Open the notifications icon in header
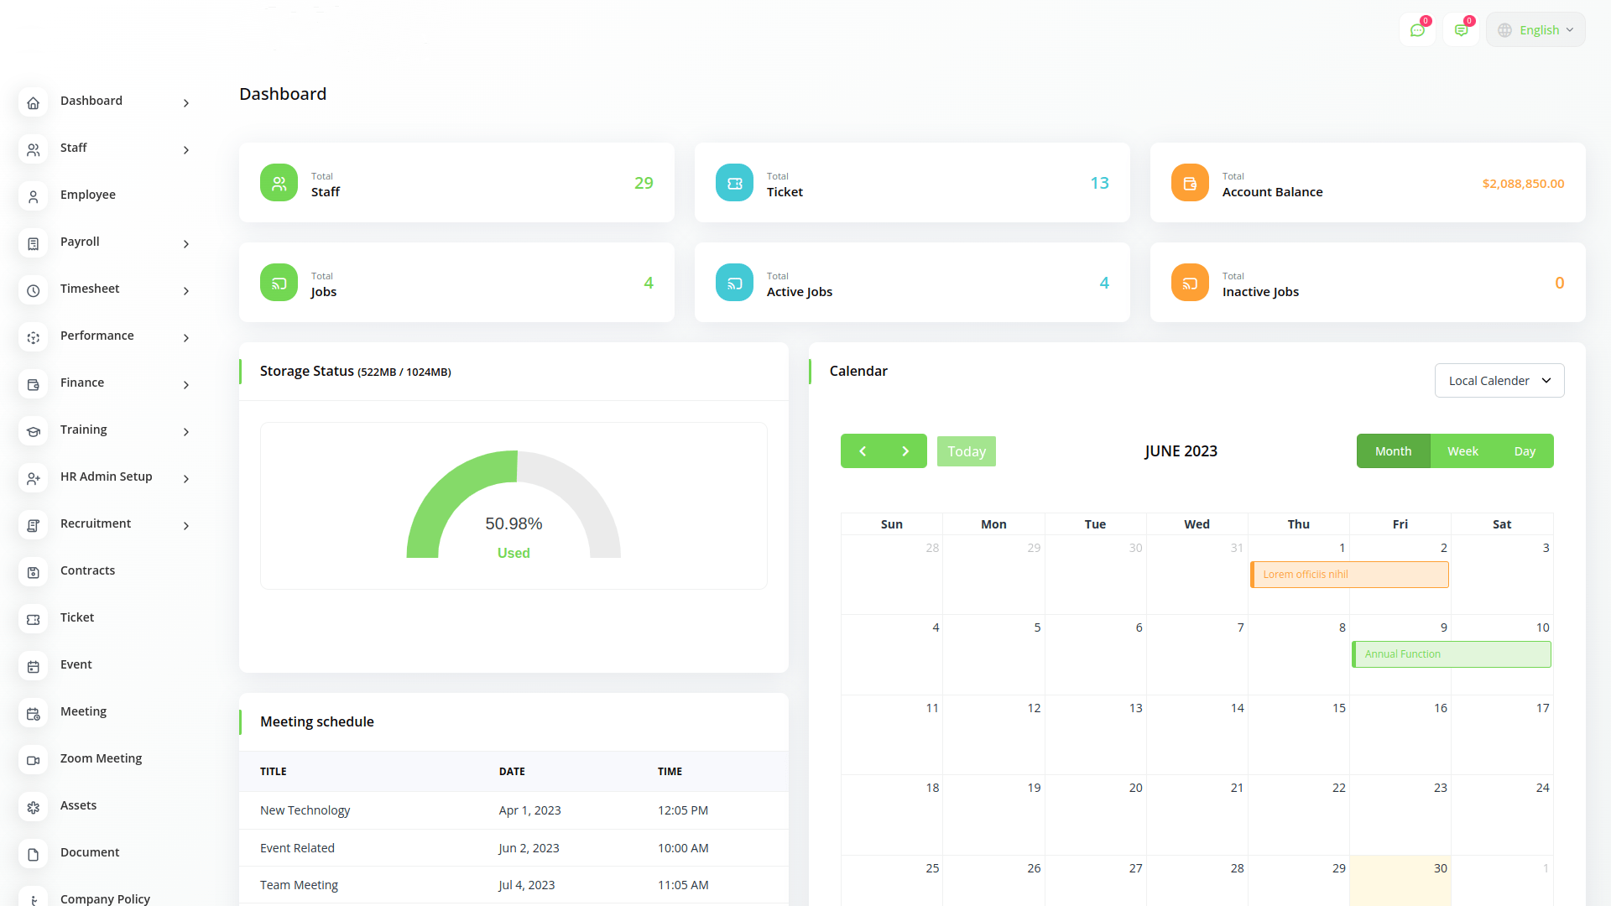 1461,30
